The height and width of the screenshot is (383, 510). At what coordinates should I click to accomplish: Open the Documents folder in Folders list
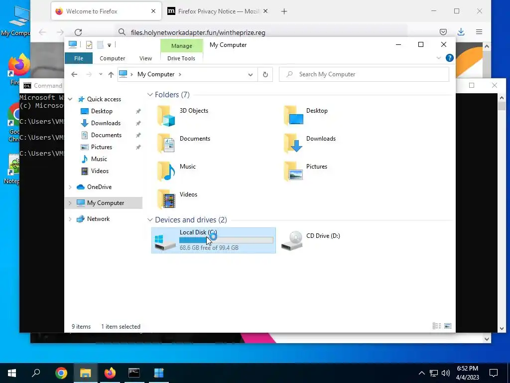[x=184, y=143]
